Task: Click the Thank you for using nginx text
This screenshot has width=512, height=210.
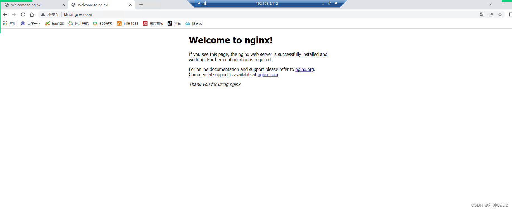Action: click(x=215, y=84)
